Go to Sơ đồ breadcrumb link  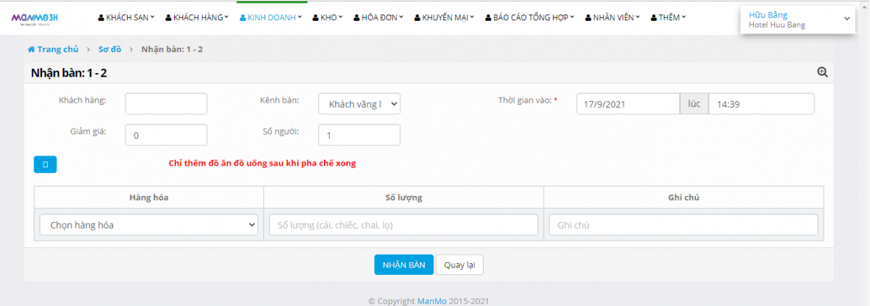[x=109, y=49]
